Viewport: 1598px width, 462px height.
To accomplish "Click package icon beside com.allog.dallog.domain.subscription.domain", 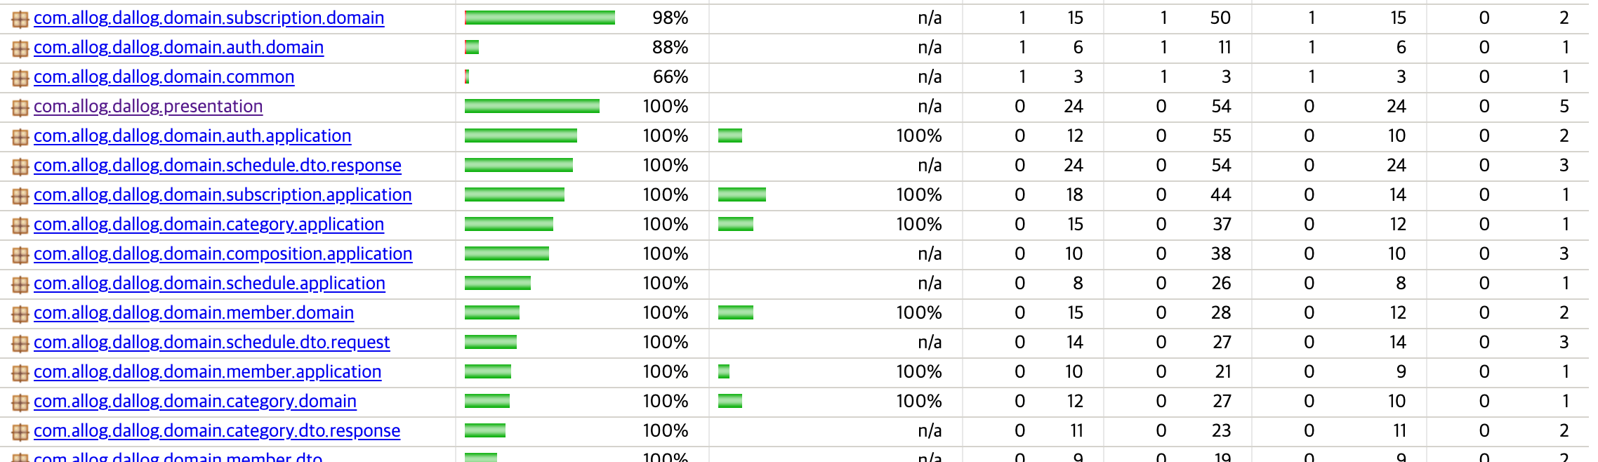I will tap(20, 19).
